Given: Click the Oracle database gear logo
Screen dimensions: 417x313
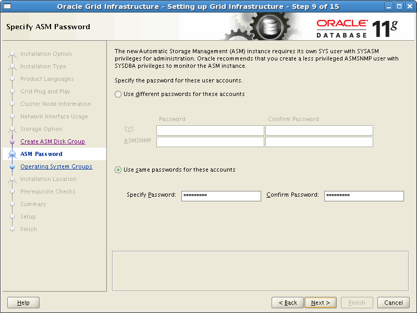Looking at the screenshot, I should pyautogui.click(x=269, y=27).
